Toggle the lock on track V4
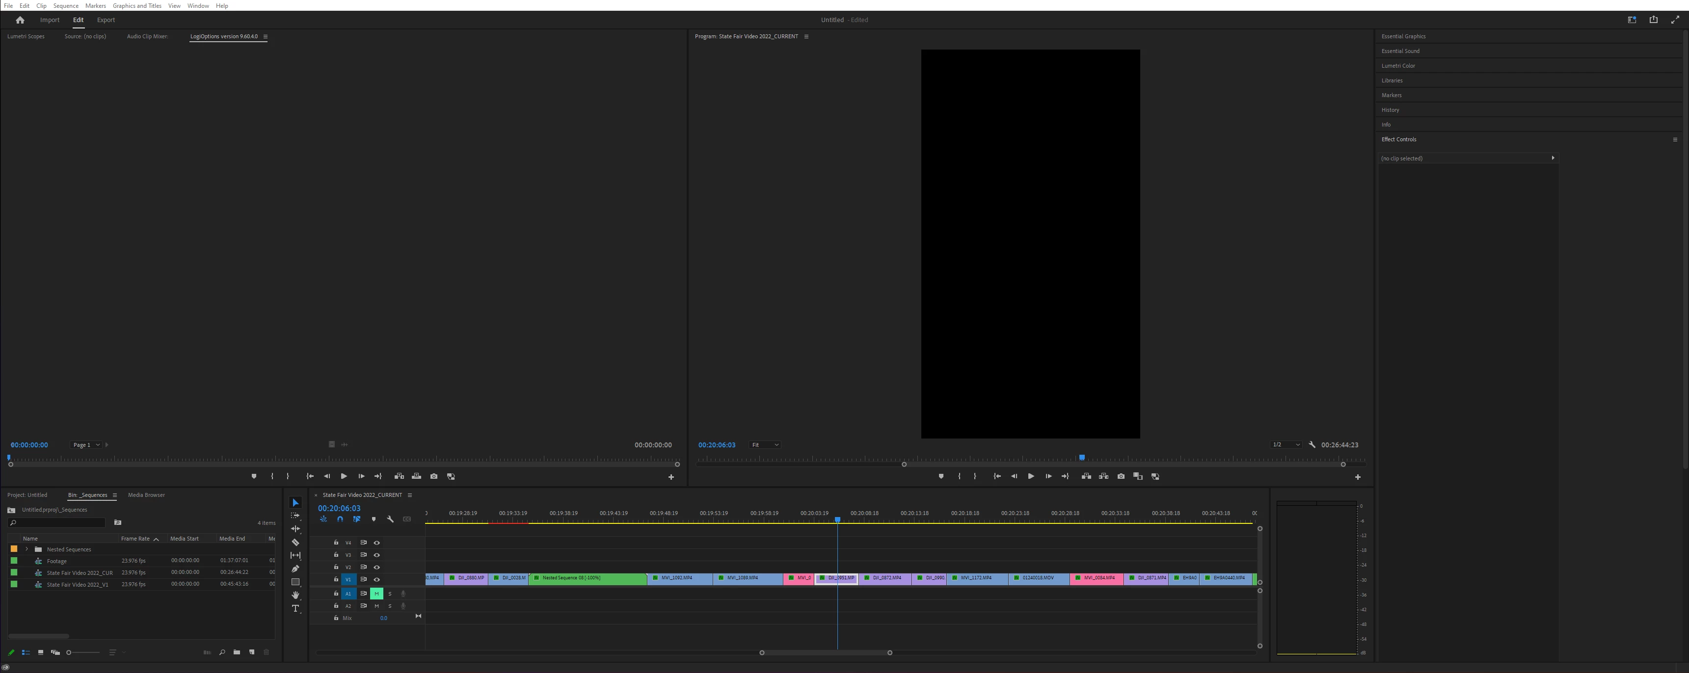This screenshot has width=1689, height=673. [x=336, y=543]
